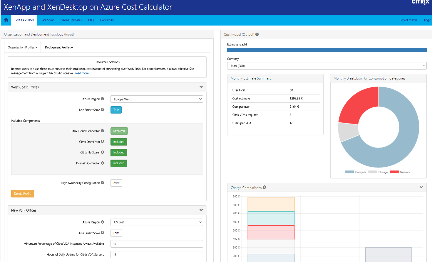Change Azure Region for New York Offices
Screen dimensions: 432x262
(x=156, y=222)
